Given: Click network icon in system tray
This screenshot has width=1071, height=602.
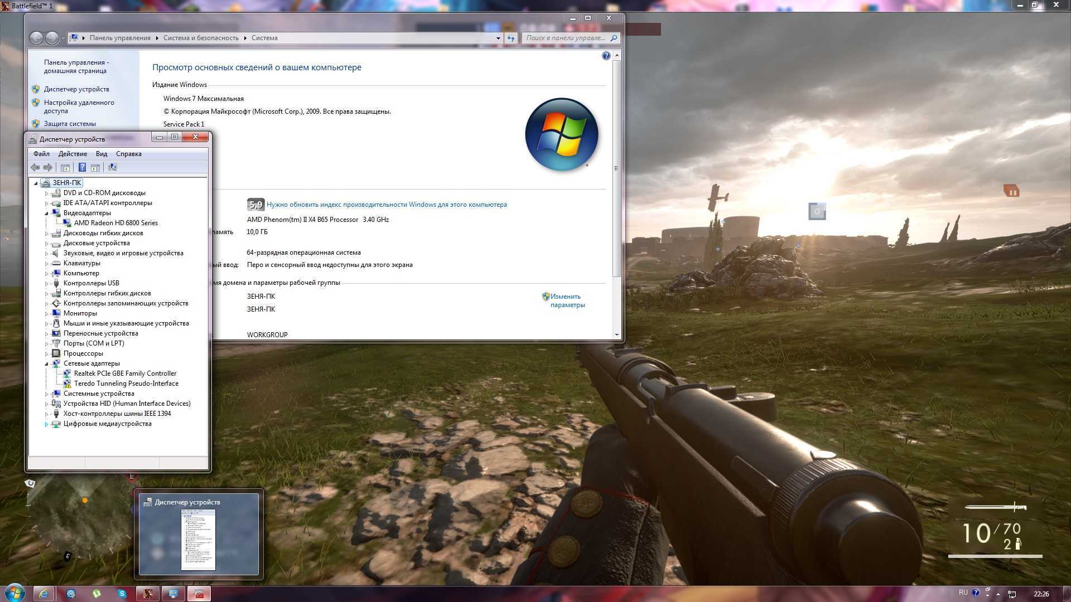Looking at the screenshot, I should 1012,594.
